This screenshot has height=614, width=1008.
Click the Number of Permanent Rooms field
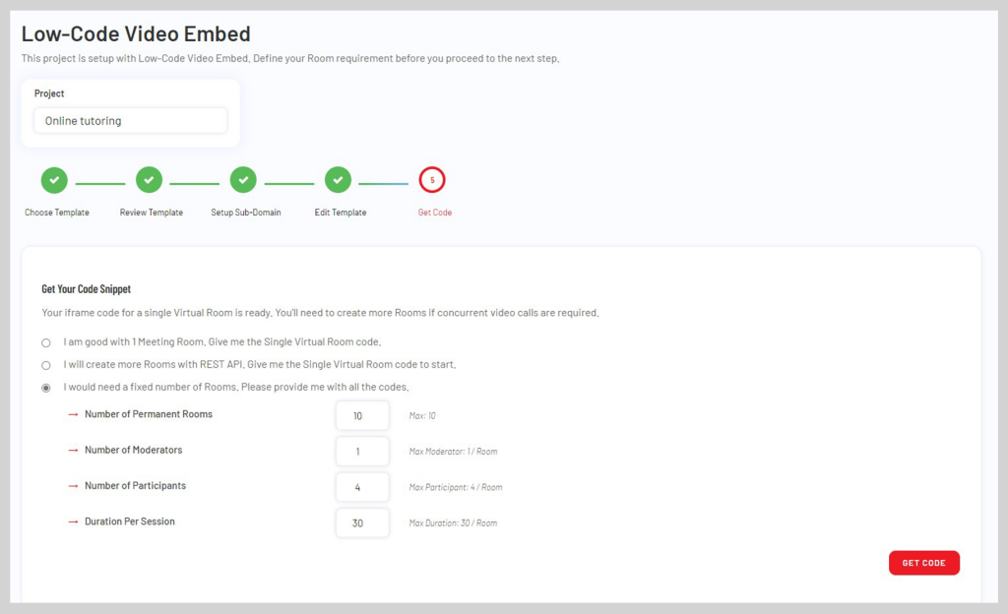pos(362,415)
